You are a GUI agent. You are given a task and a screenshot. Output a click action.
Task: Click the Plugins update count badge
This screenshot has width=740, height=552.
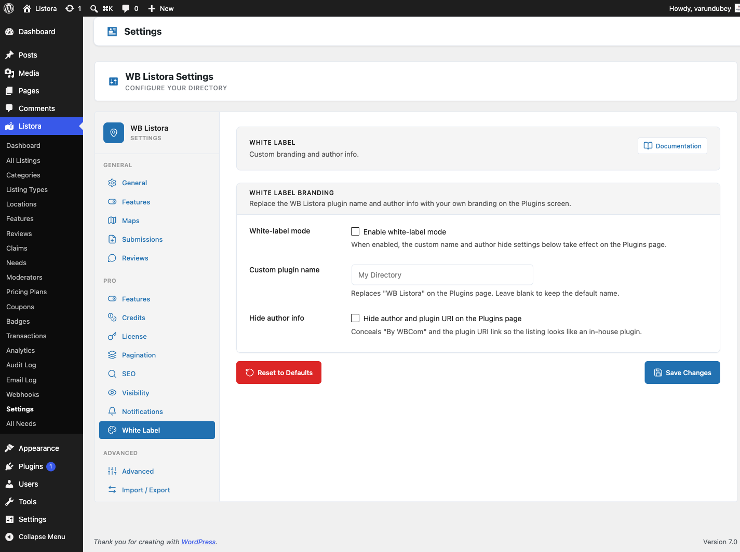pyautogui.click(x=51, y=466)
